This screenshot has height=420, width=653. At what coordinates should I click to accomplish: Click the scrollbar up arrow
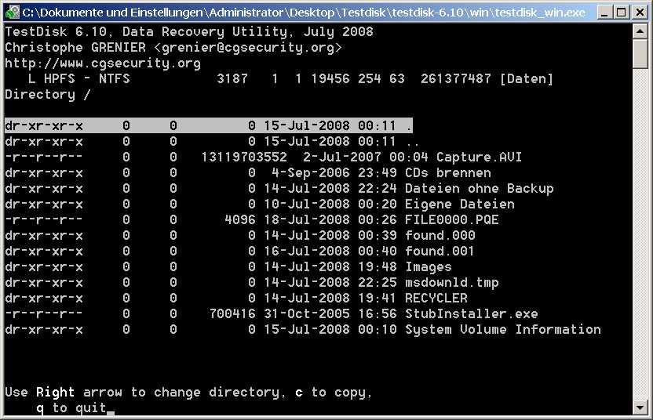coord(640,31)
